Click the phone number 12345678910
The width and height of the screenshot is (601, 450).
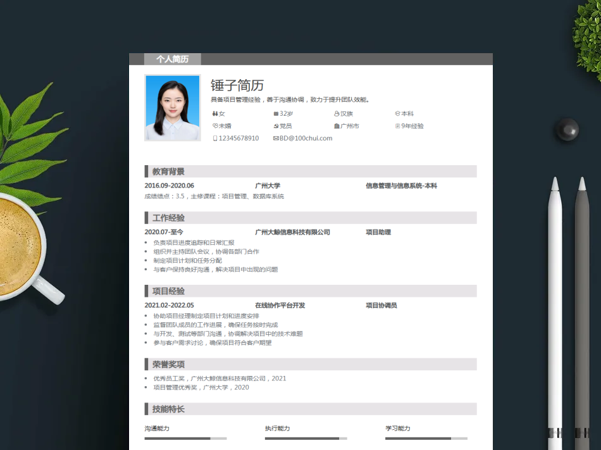pyautogui.click(x=239, y=138)
